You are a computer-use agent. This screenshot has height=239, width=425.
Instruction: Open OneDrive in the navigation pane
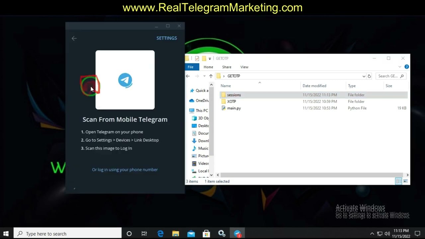point(199,101)
